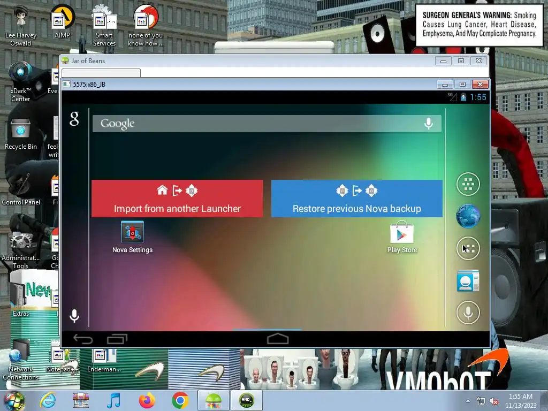This screenshot has width=548, height=411.
Task: Select the Control Panel desktop icon
Action: click(x=21, y=189)
